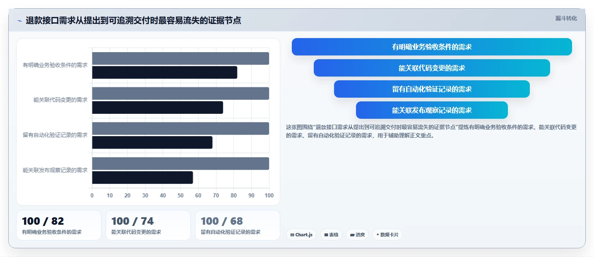Image resolution: width=594 pixels, height=257 pixels.
Task: Click chart axis label 能关联代码变更的需求
Action: tap(60, 100)
